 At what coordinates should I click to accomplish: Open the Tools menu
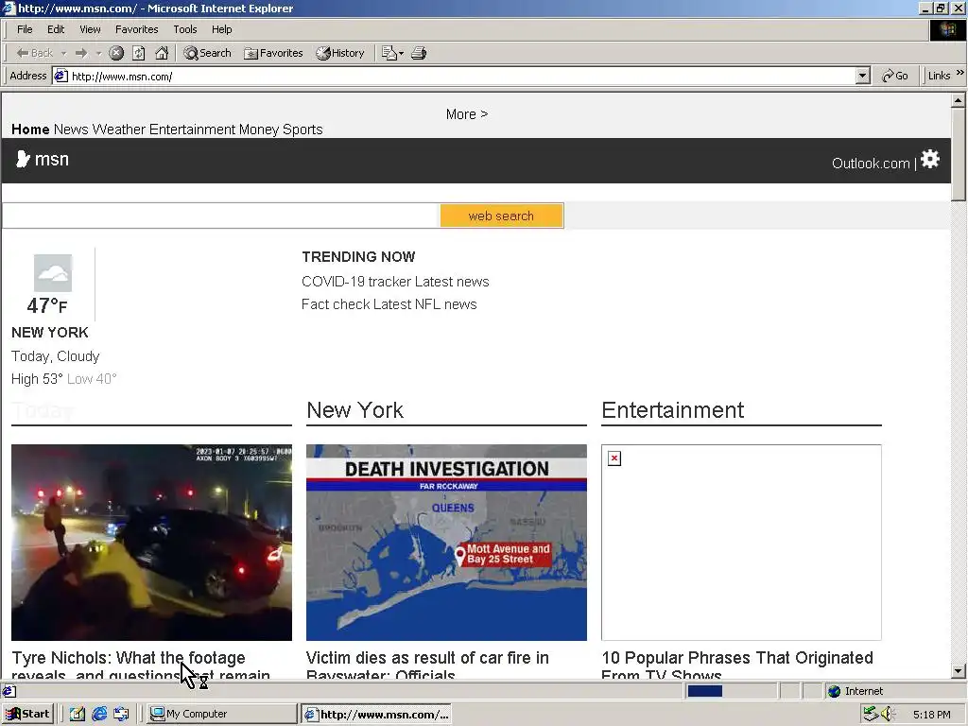point(184,29)
